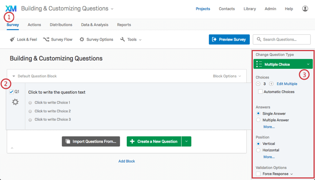Image resolution: width=315 pixels, height=180 pixels.
Task: Decrease choices with the minus icon
Action: click(258, 84)
